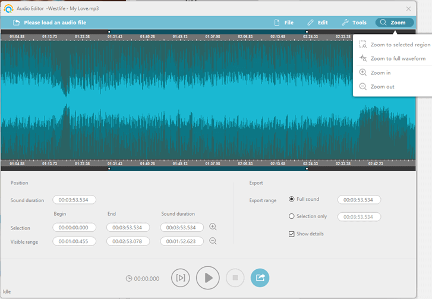Click the load audio file icon
This screenshot has height=299, width=432.
click(x=16, y=23)
